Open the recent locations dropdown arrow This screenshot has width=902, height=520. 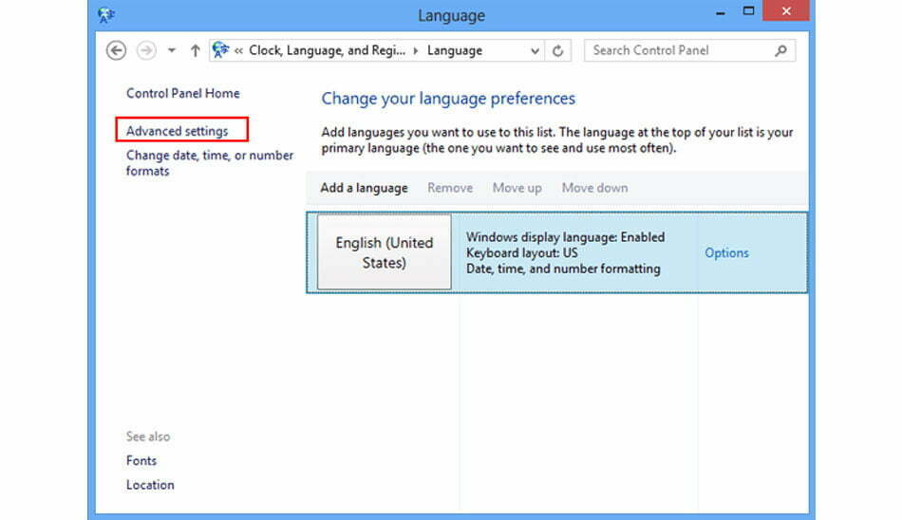coord(172,50)
